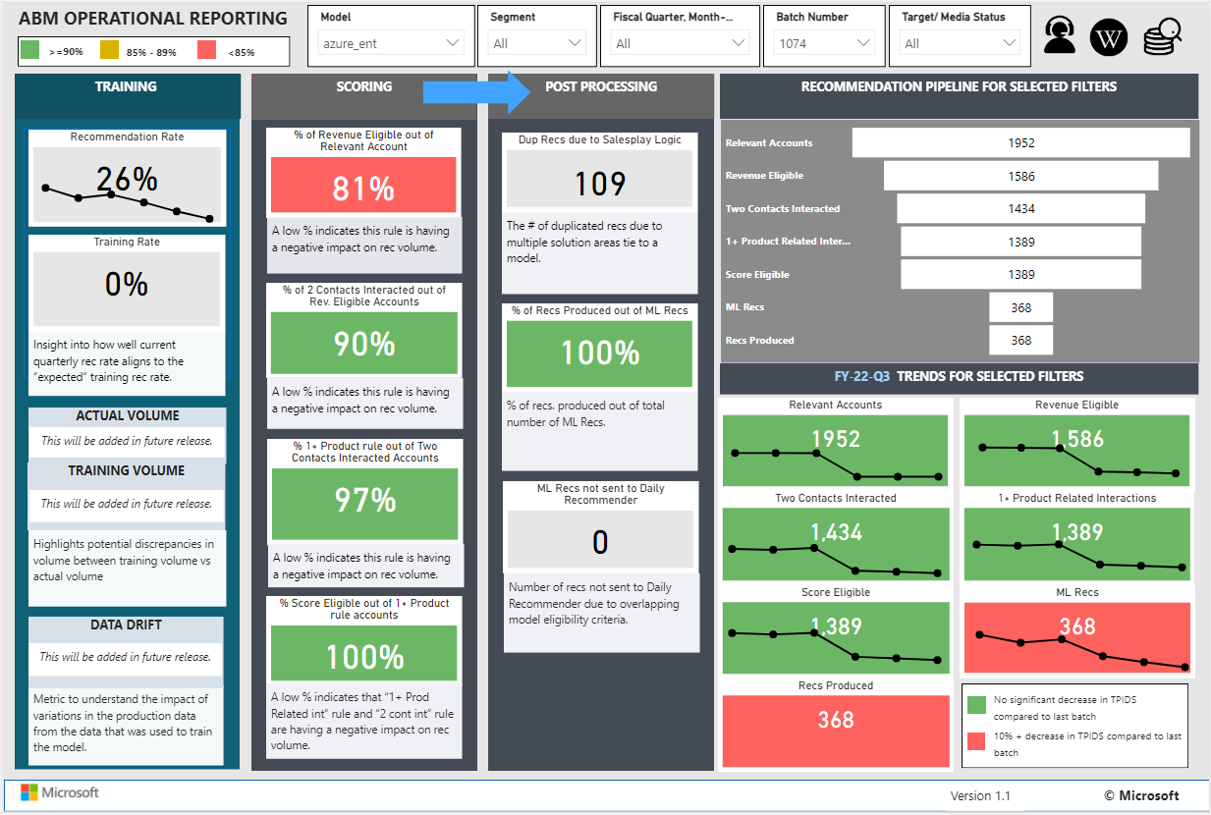Screen dimensions: 1211x815
Task: Click the red ML Recs 368 trend chart
Action: point(1076,637)
